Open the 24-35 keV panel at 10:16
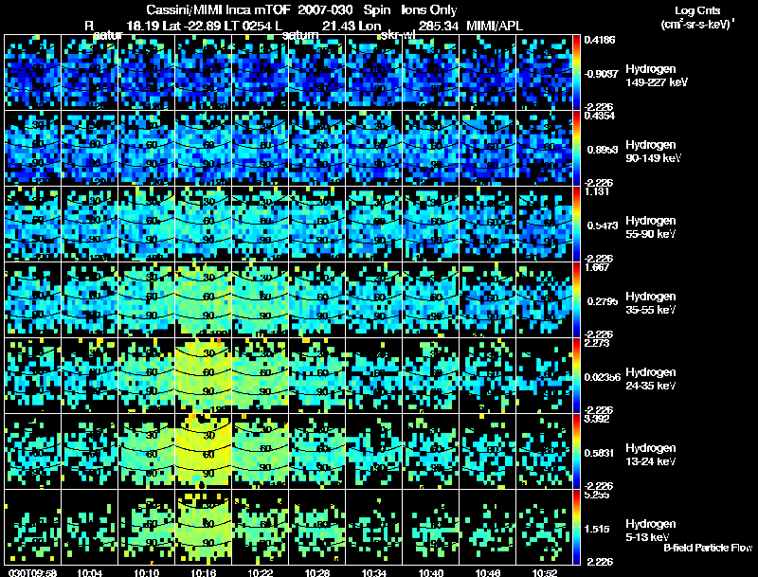 204,376
